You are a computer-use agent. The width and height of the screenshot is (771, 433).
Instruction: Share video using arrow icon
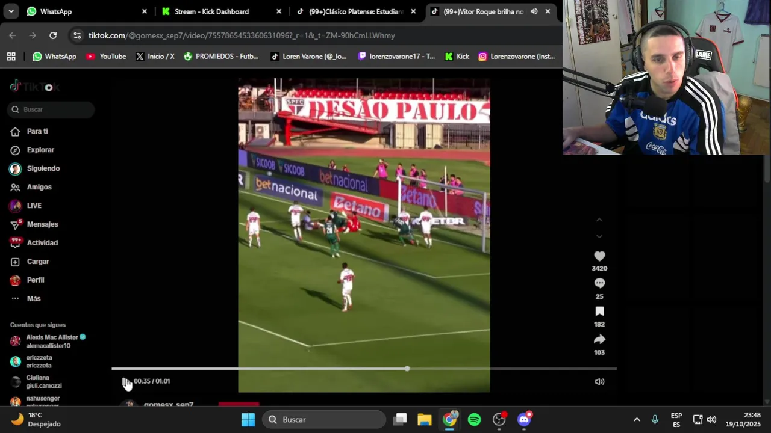point(599,339)
